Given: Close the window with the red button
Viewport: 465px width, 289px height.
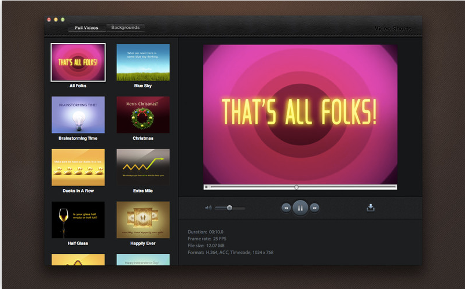Looking at the screenshot, I should pos(49,20).
